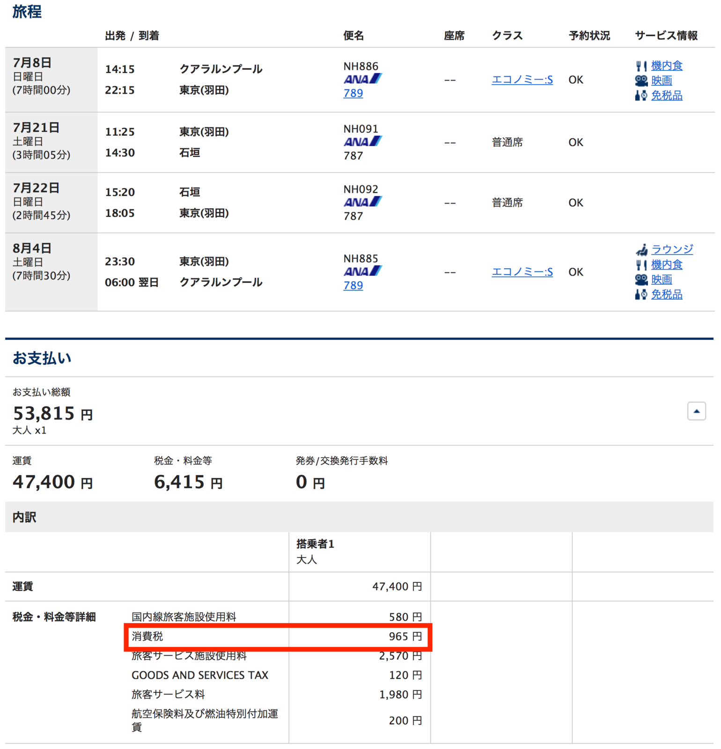Open the 映画 link for August 4 flight
This screenshot has width=721, height=749.
(662, 279)
